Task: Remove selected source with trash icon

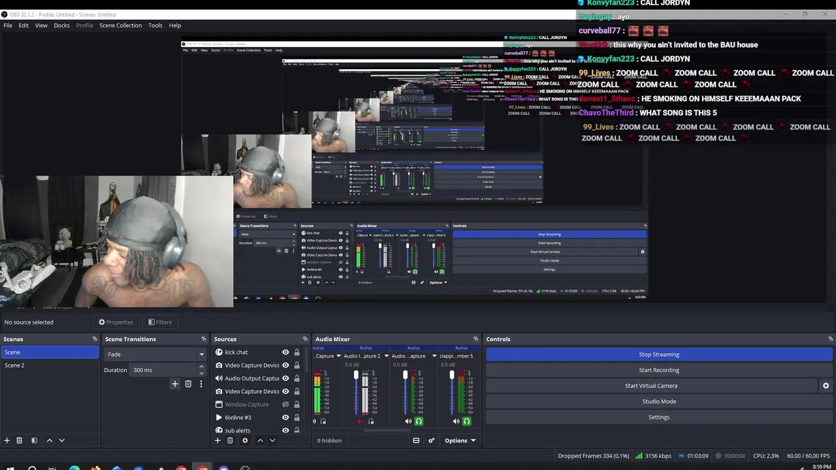Action: (230, 441)
